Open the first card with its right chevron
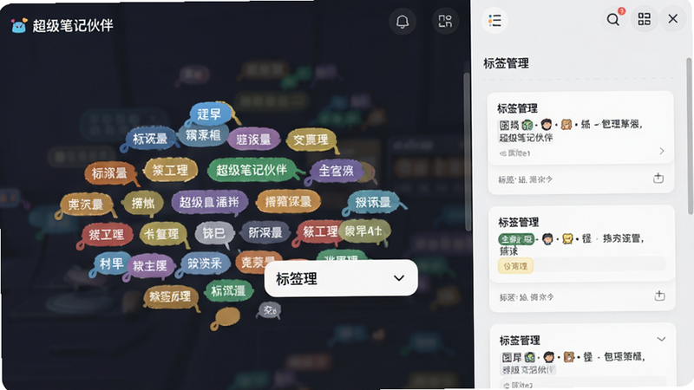 661,151
